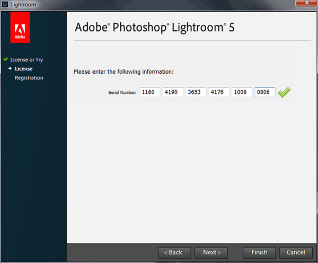Click the green check beside License or Try
318x263 pixels.
(x=6, y=59)
